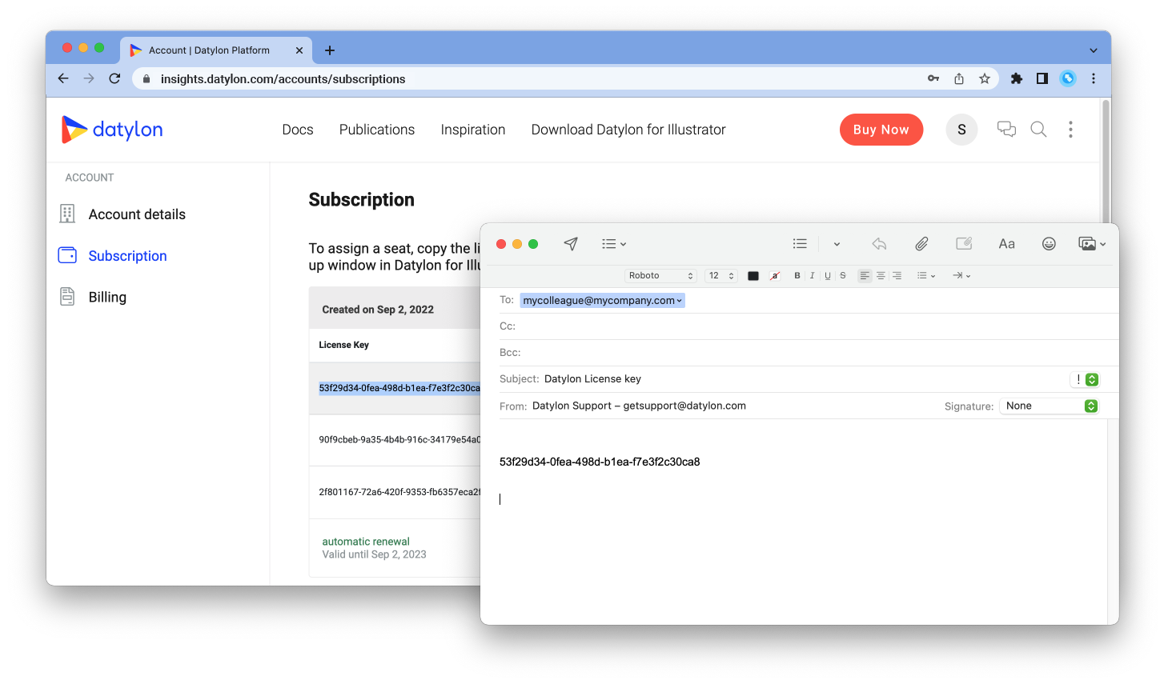Open the Inspiration menu item
The height and width of the screenshot is (684, 1164).
tap(473, 130)
